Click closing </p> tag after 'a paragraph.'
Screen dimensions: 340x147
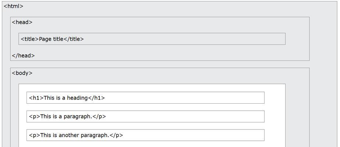click(99, 116)
